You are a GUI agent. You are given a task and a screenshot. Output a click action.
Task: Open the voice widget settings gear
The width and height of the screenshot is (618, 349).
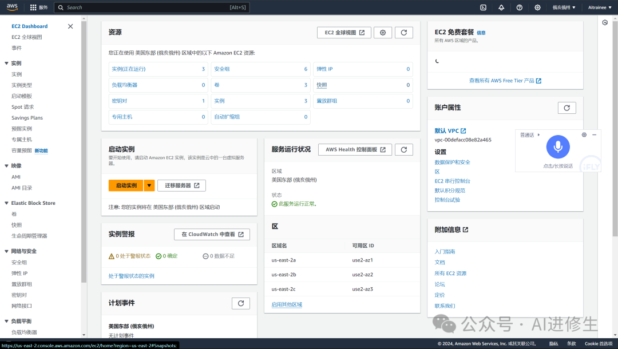(x=584, y=134)
